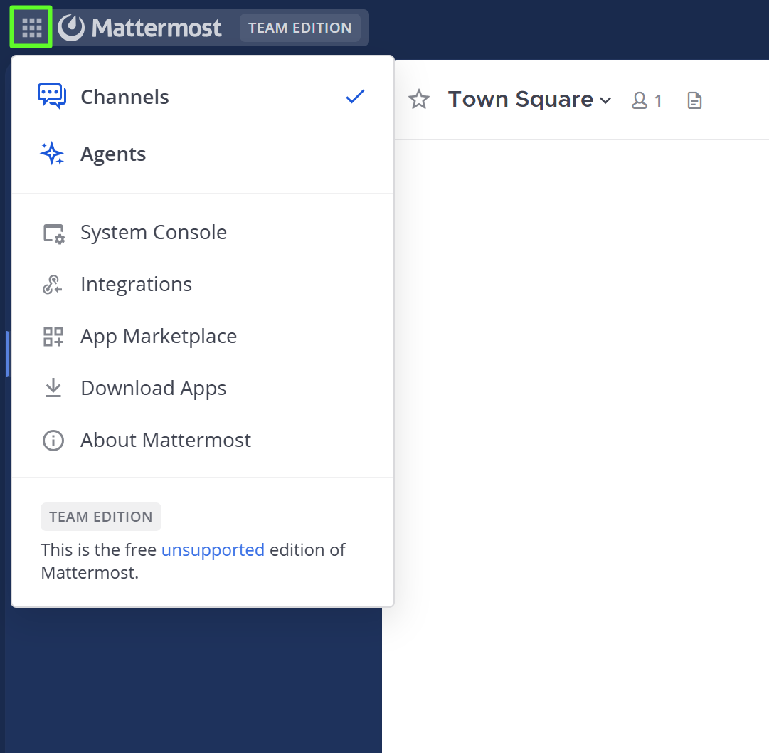Screen dimensions: 769x753
Task: Click the product switcher grid icon
Action: 31,28
